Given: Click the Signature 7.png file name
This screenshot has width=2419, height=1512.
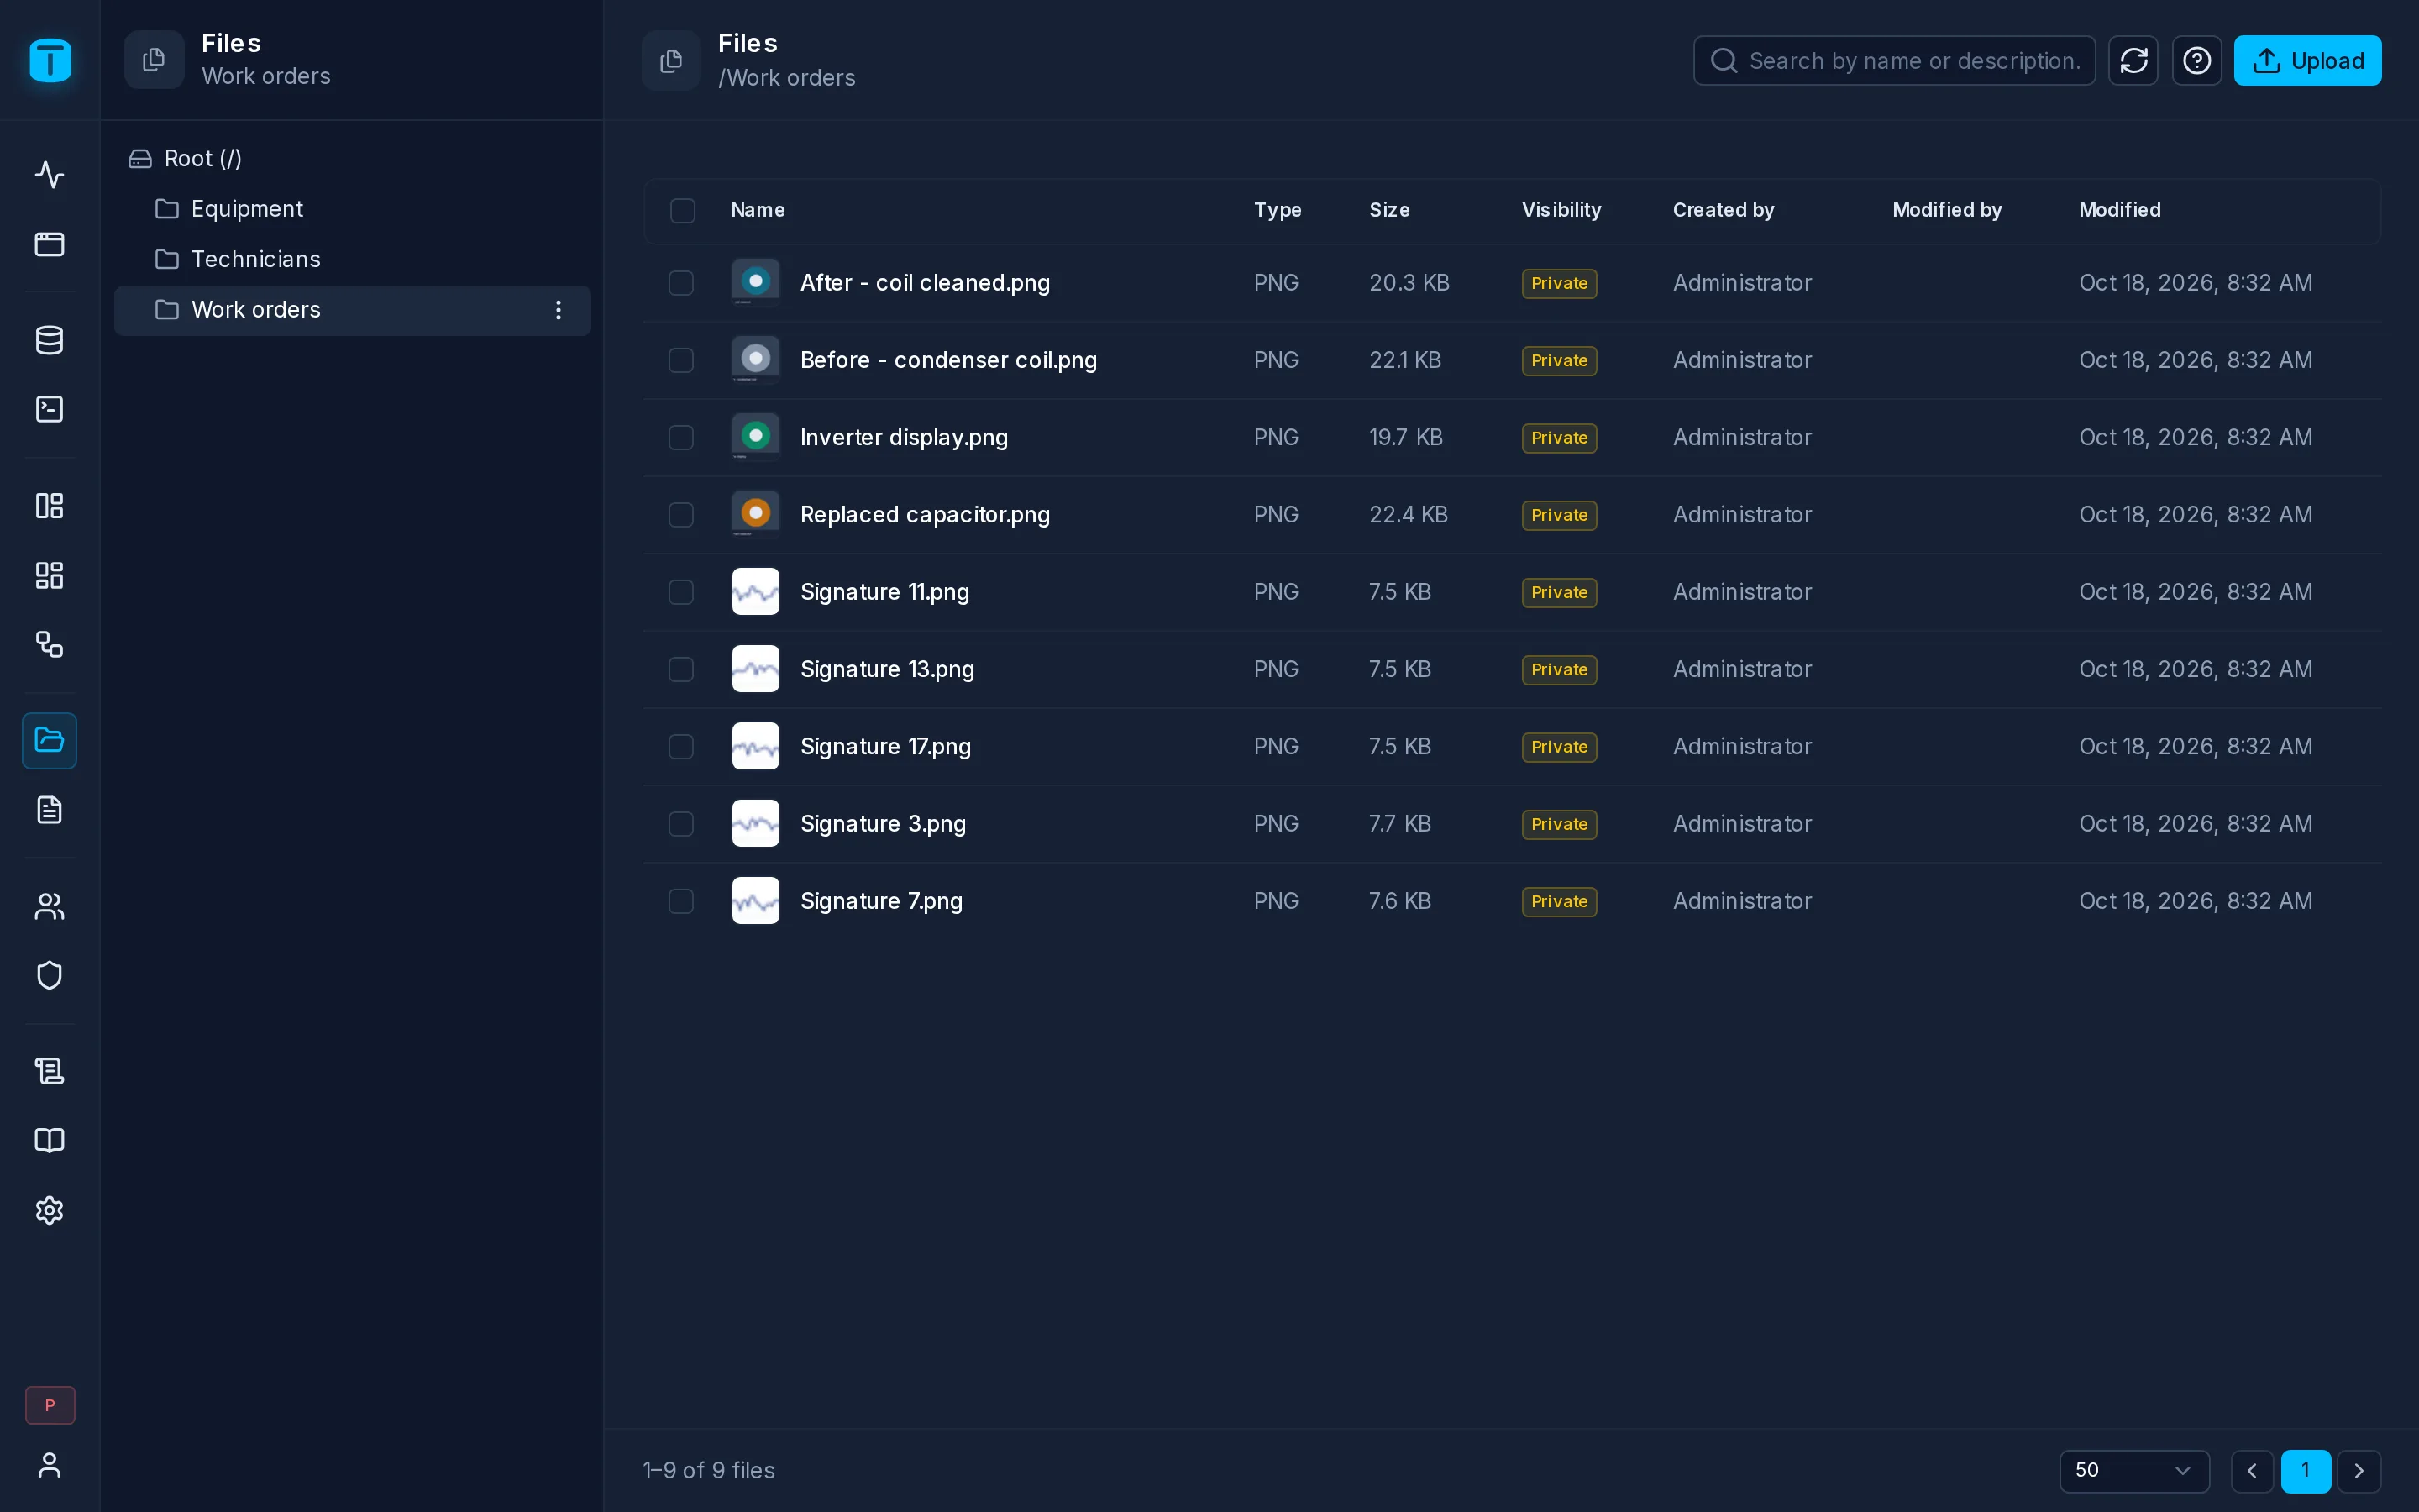Looking at the screenshot, I should tap(882, 901).
